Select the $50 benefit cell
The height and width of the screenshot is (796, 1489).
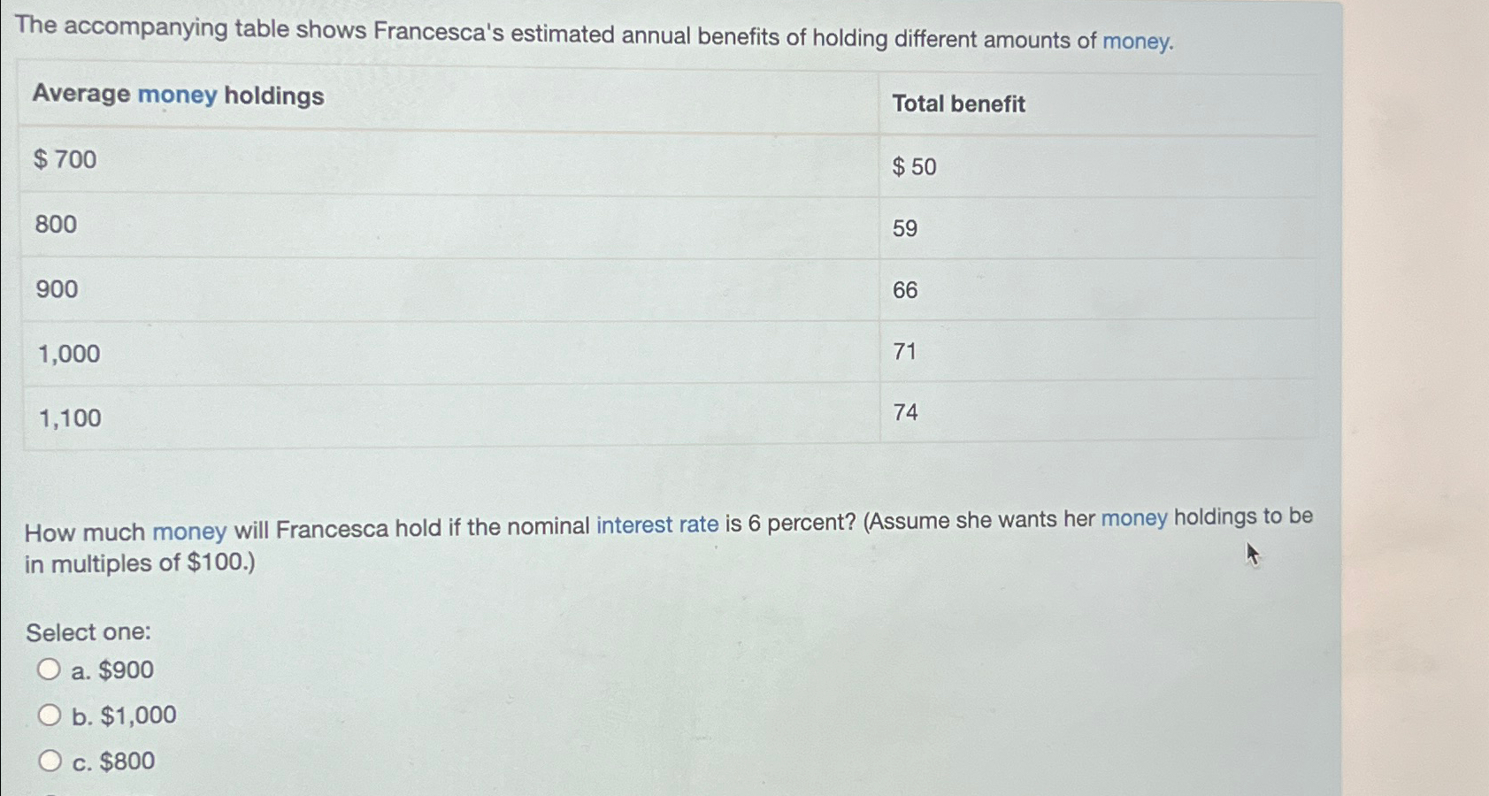[914, 166]
